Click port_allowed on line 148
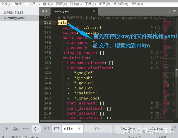Screen dimensions: 178x138 point(81,103)
